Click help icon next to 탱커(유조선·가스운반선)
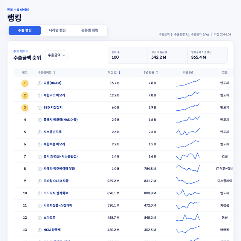The width and height of the screenshot is (241, 241). (40, 157)
